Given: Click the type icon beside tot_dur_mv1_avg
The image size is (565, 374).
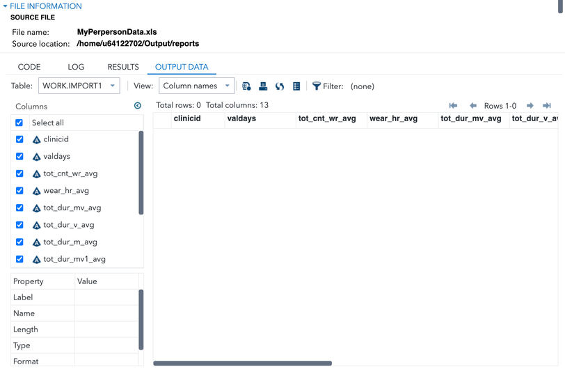Looking at the screenshot, I should pos(36,259).
